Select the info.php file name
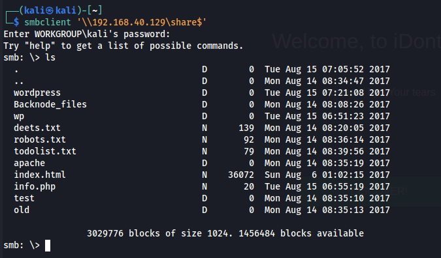 (x=35, y=186)
